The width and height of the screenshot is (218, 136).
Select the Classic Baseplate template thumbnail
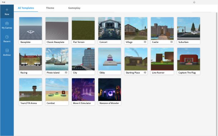(57, 29)
